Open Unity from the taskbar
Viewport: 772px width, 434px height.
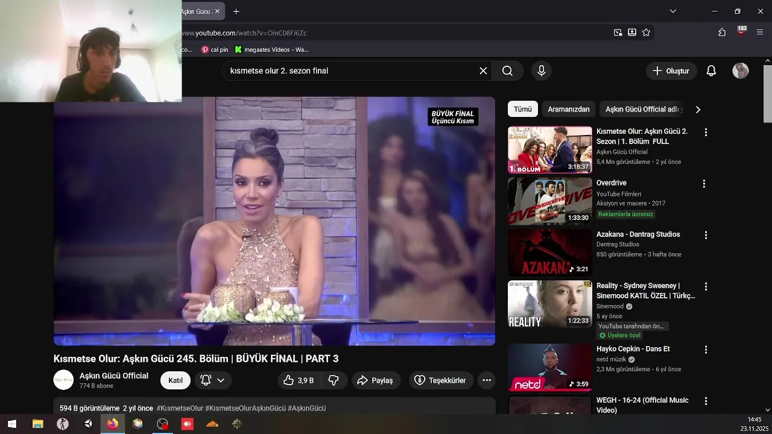click(x=88, y=424)
